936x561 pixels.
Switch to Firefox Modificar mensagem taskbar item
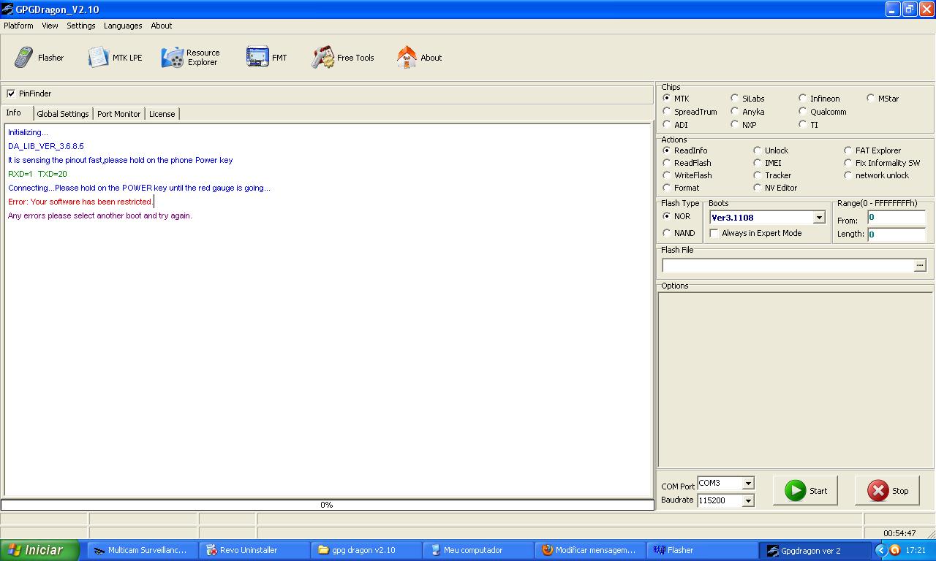[589, 550]
